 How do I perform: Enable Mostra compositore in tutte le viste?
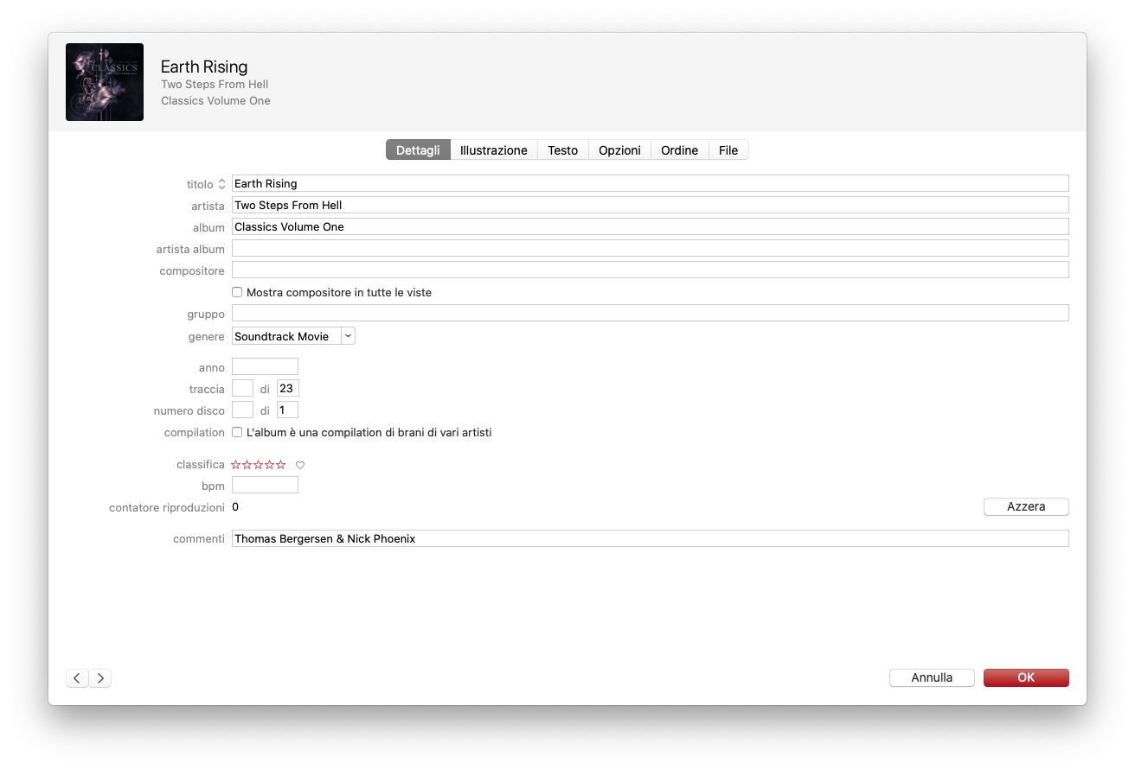click(237, 292)
